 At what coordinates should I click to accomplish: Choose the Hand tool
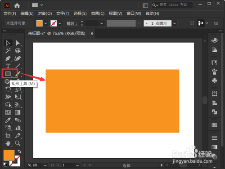pyautogui.click(x=8, y=143)
